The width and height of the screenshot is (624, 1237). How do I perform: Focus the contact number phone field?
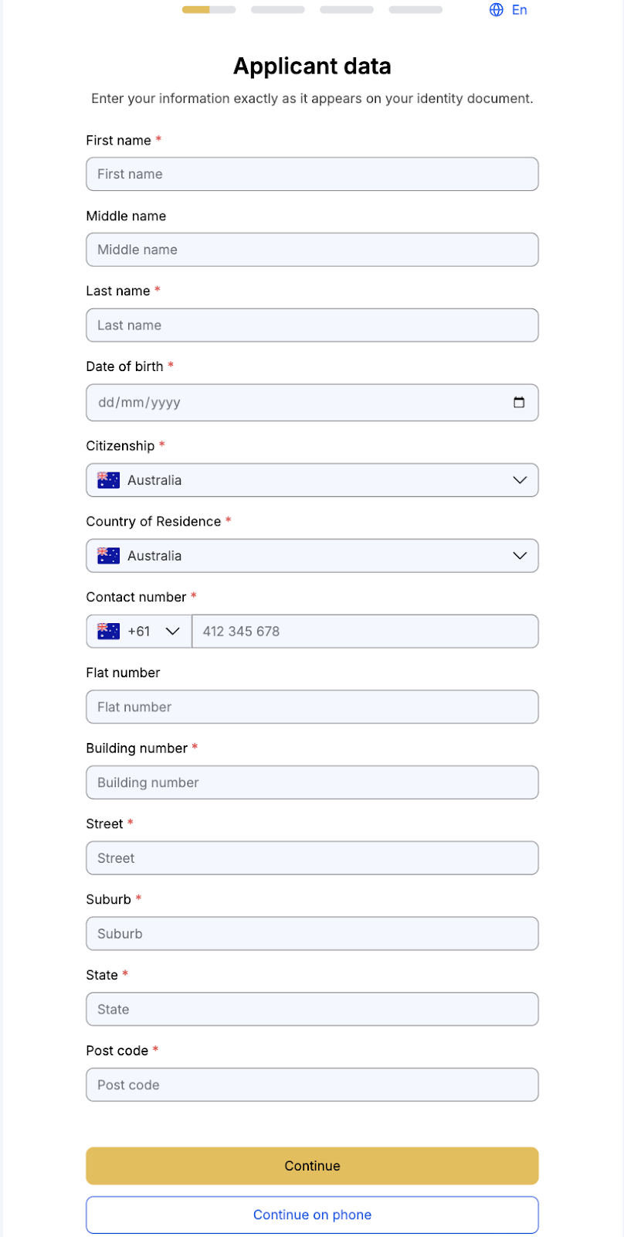point(365,632)
